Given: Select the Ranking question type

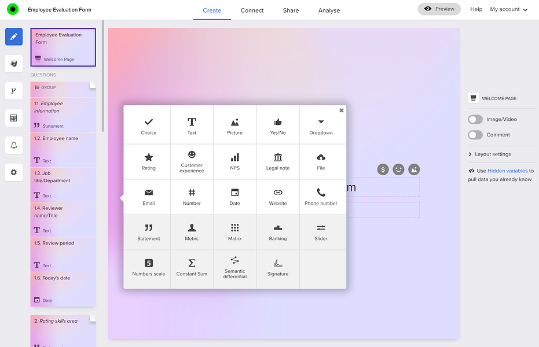Looking at the screenshot, I should pyautogui.click(x=278, y=232).
